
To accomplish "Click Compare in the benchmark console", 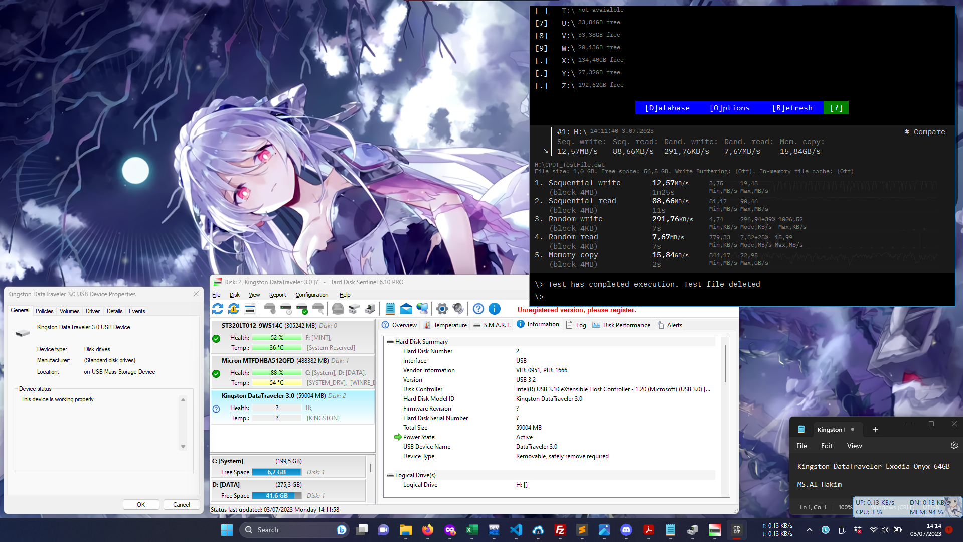I will [x=925, y=132].
